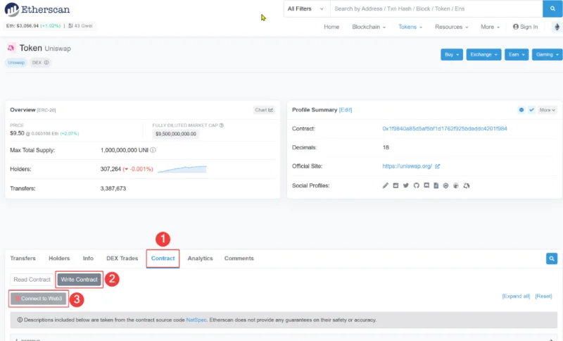The image size is (563, 341).
Task: Click the market cap help icon
Action: coord(222,125)
